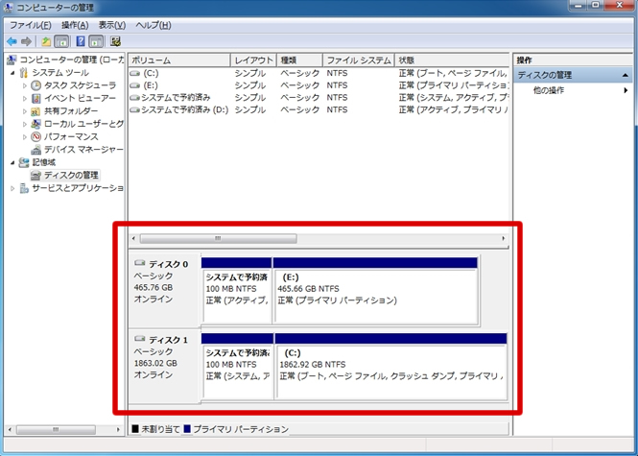Select the システムで予約済み (D:) volume row
638x456 pixels.
[319, 110]
